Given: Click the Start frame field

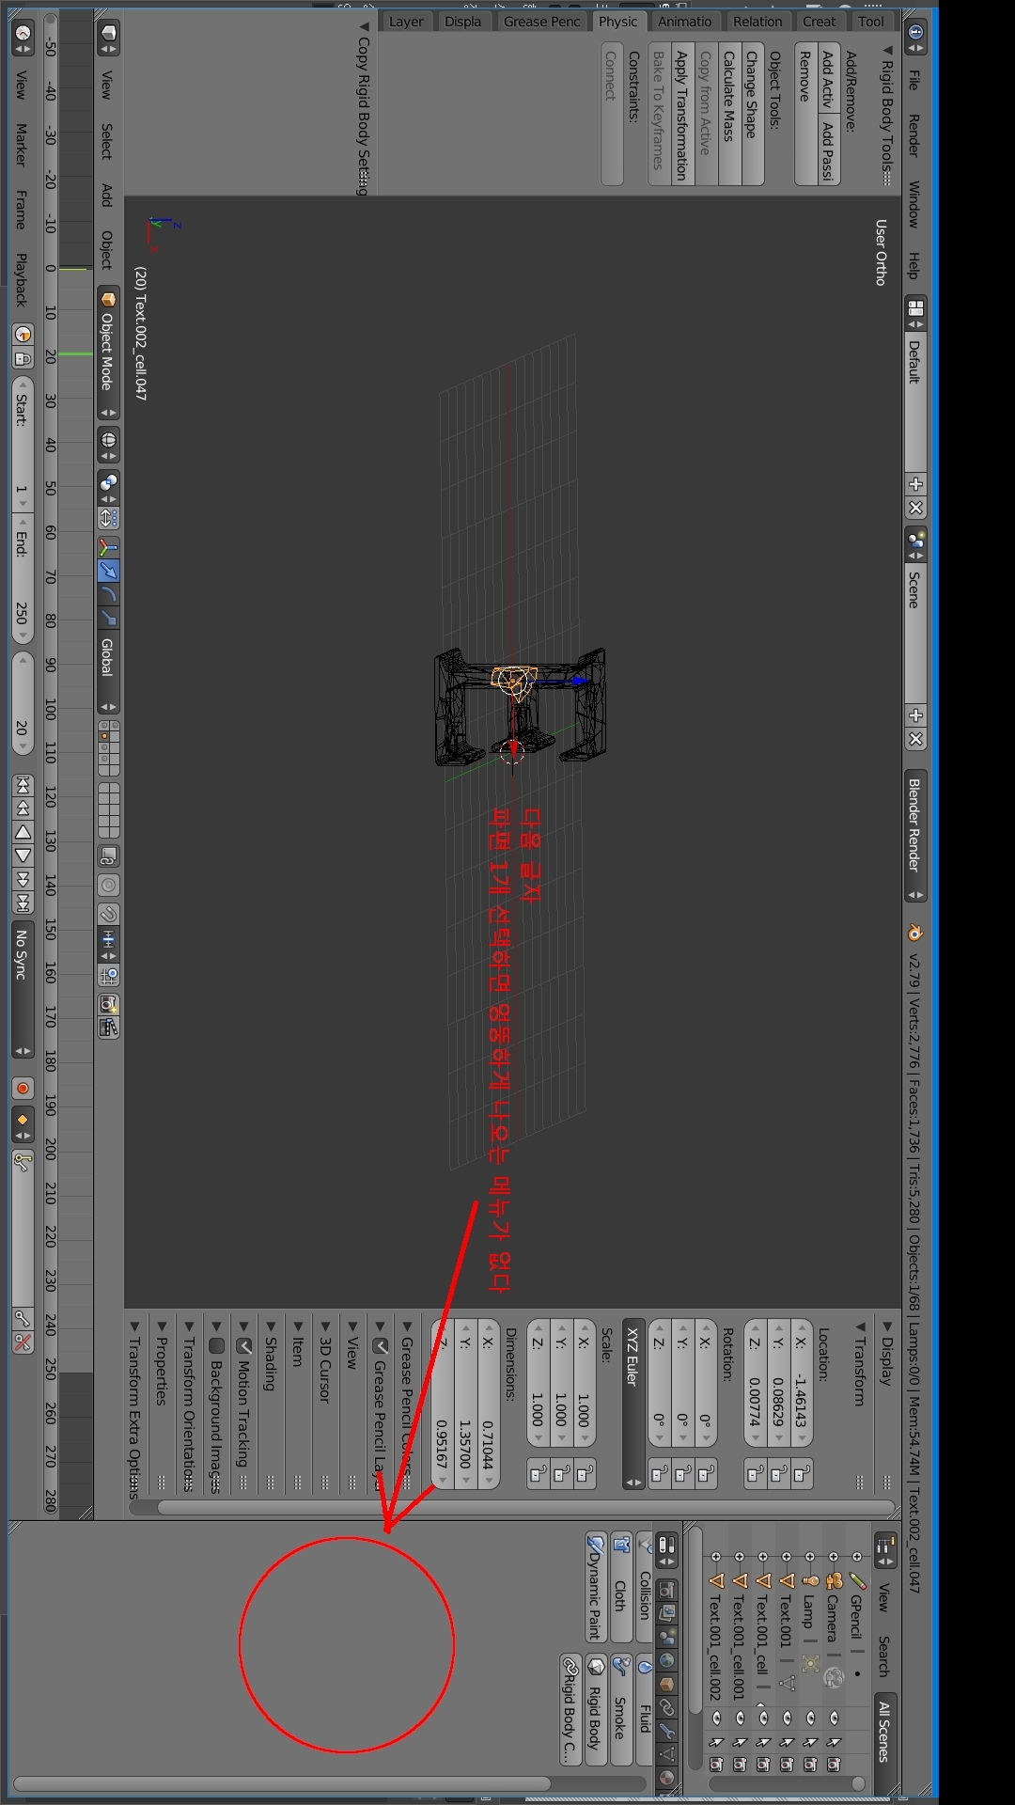Looking at the screenshot, I should (23, 446).
